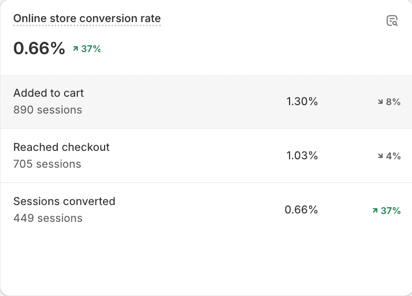Open the view report icon
The height and width of the screenshot is (296, 412).
click(x=392, y=21)
